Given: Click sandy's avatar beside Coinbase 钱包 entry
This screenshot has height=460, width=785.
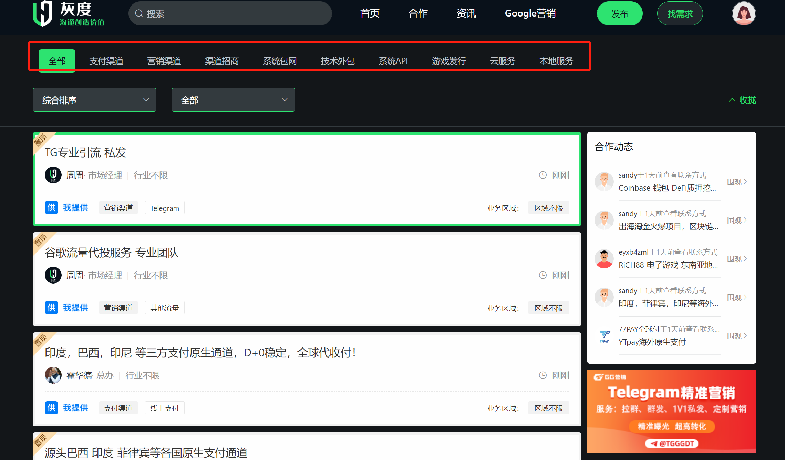Looking at the screenshot, I should coord(604,182).
